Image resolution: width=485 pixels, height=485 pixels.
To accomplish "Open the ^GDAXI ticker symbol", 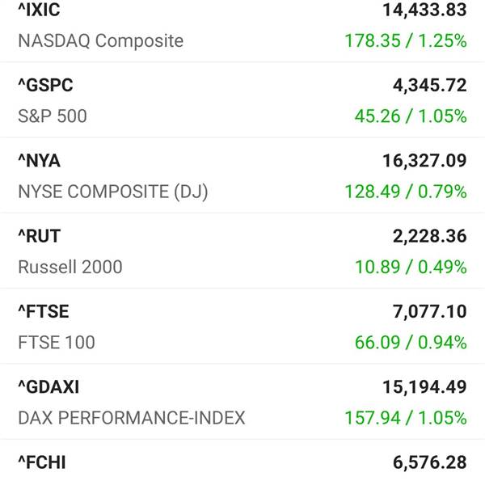I will [48, 387].
